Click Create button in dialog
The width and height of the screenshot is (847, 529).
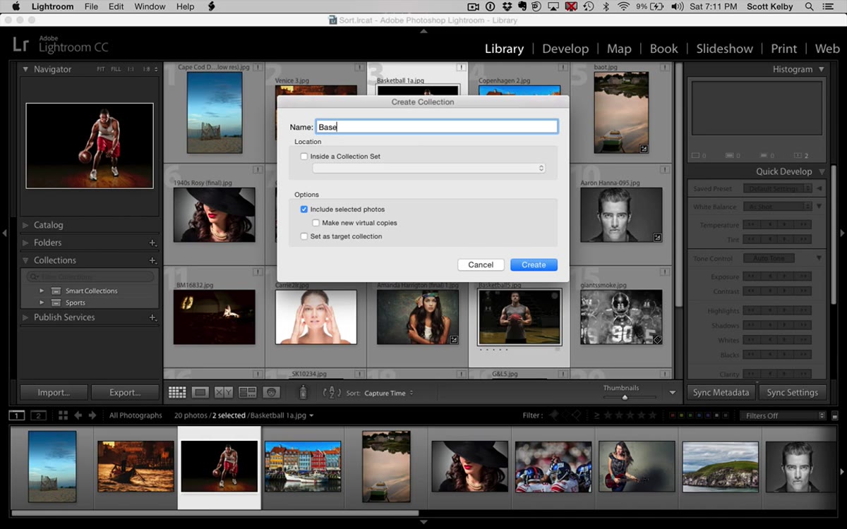click(x=534, y=264)
